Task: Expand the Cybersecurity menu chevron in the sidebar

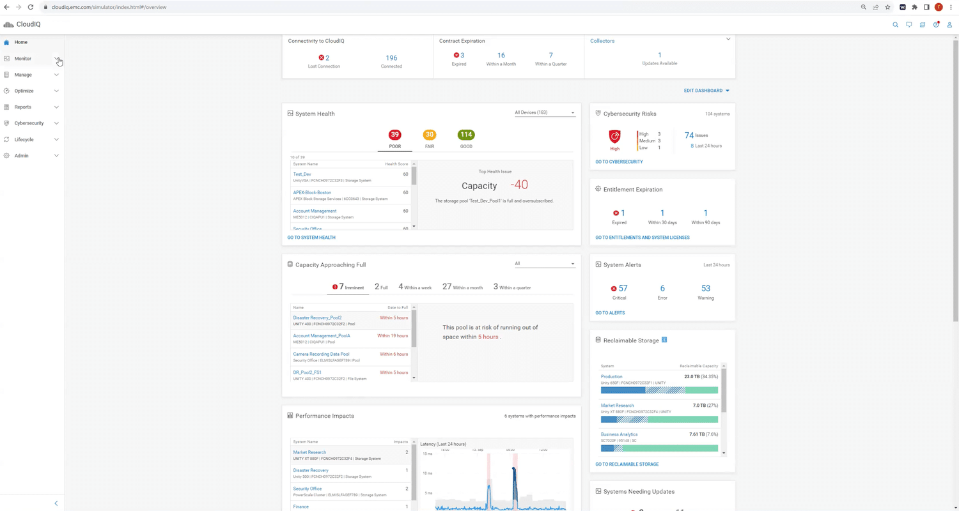Action: point(56,123)
